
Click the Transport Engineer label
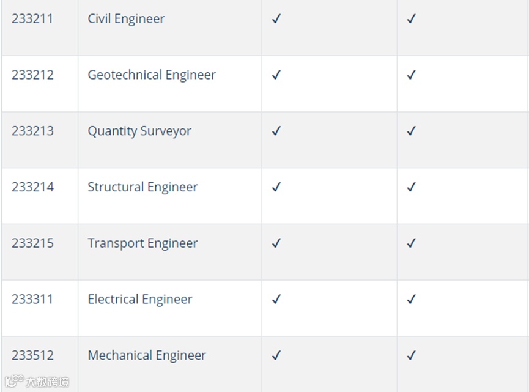coord(142,243)
